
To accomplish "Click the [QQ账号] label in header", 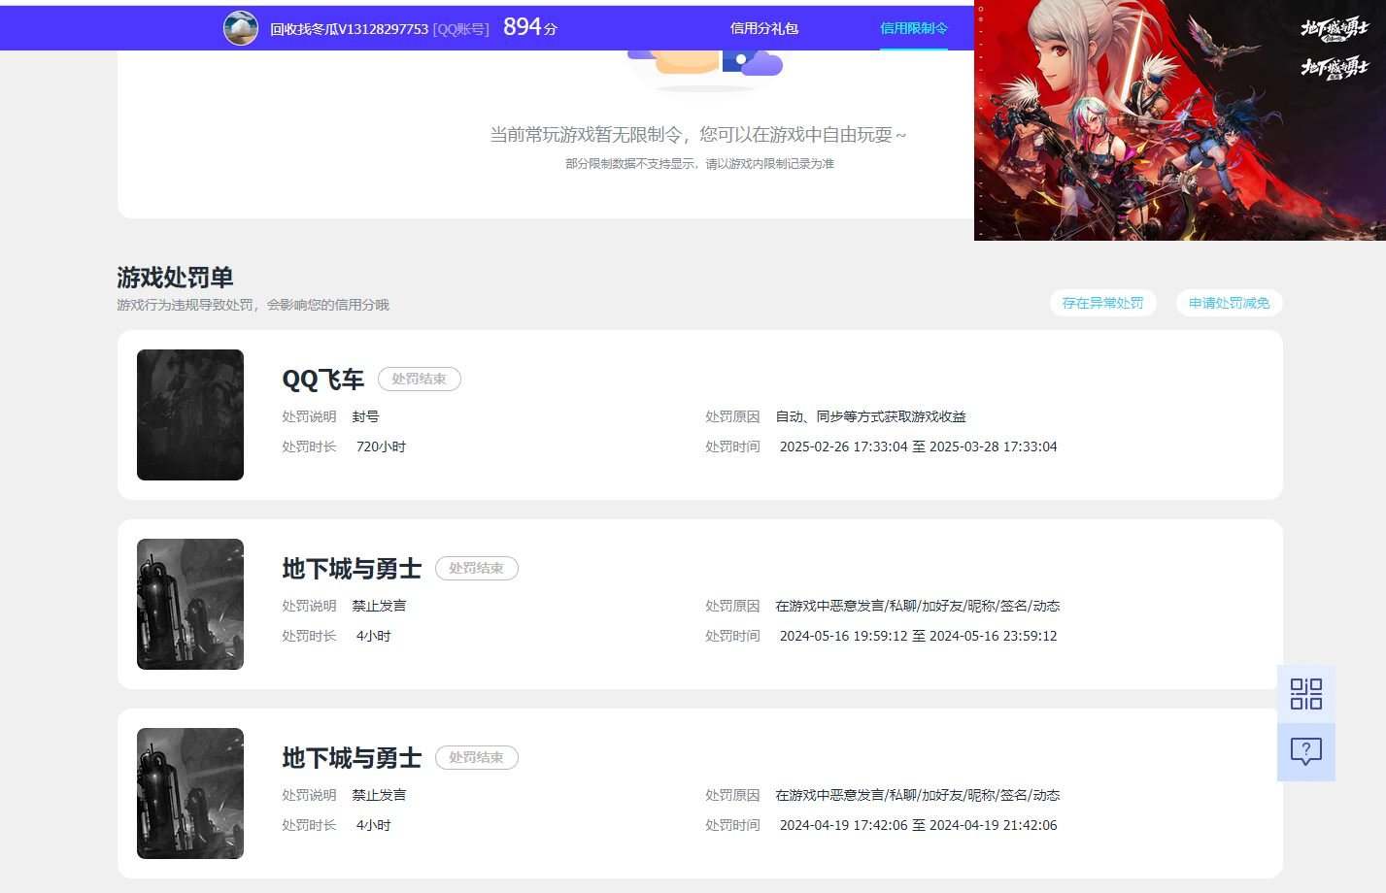I will 460,29.
